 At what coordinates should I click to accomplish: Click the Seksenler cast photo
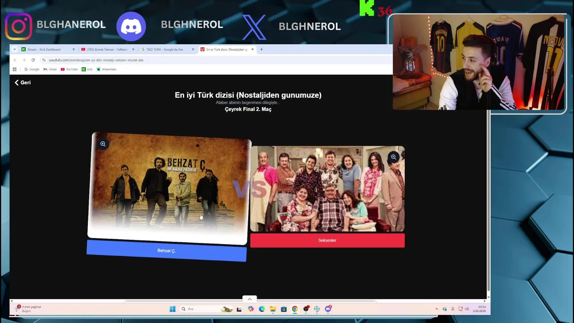pos(327,189)
